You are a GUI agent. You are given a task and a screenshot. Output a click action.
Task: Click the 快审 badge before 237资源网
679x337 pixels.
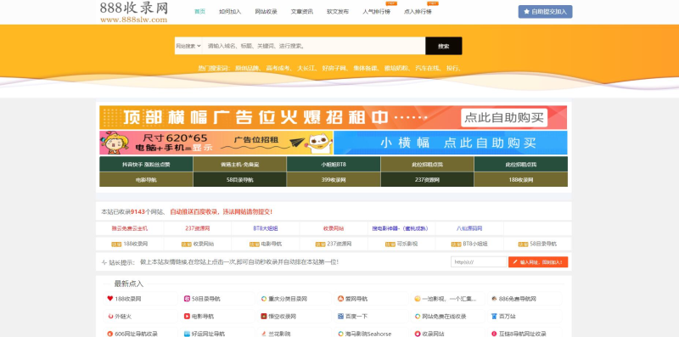point(321,244)
